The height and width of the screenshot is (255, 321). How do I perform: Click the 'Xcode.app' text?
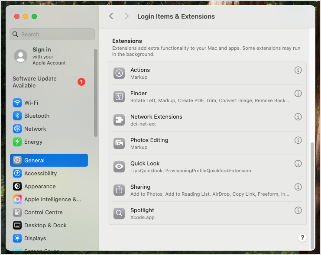pyautogui.click(x=143, y=217)
